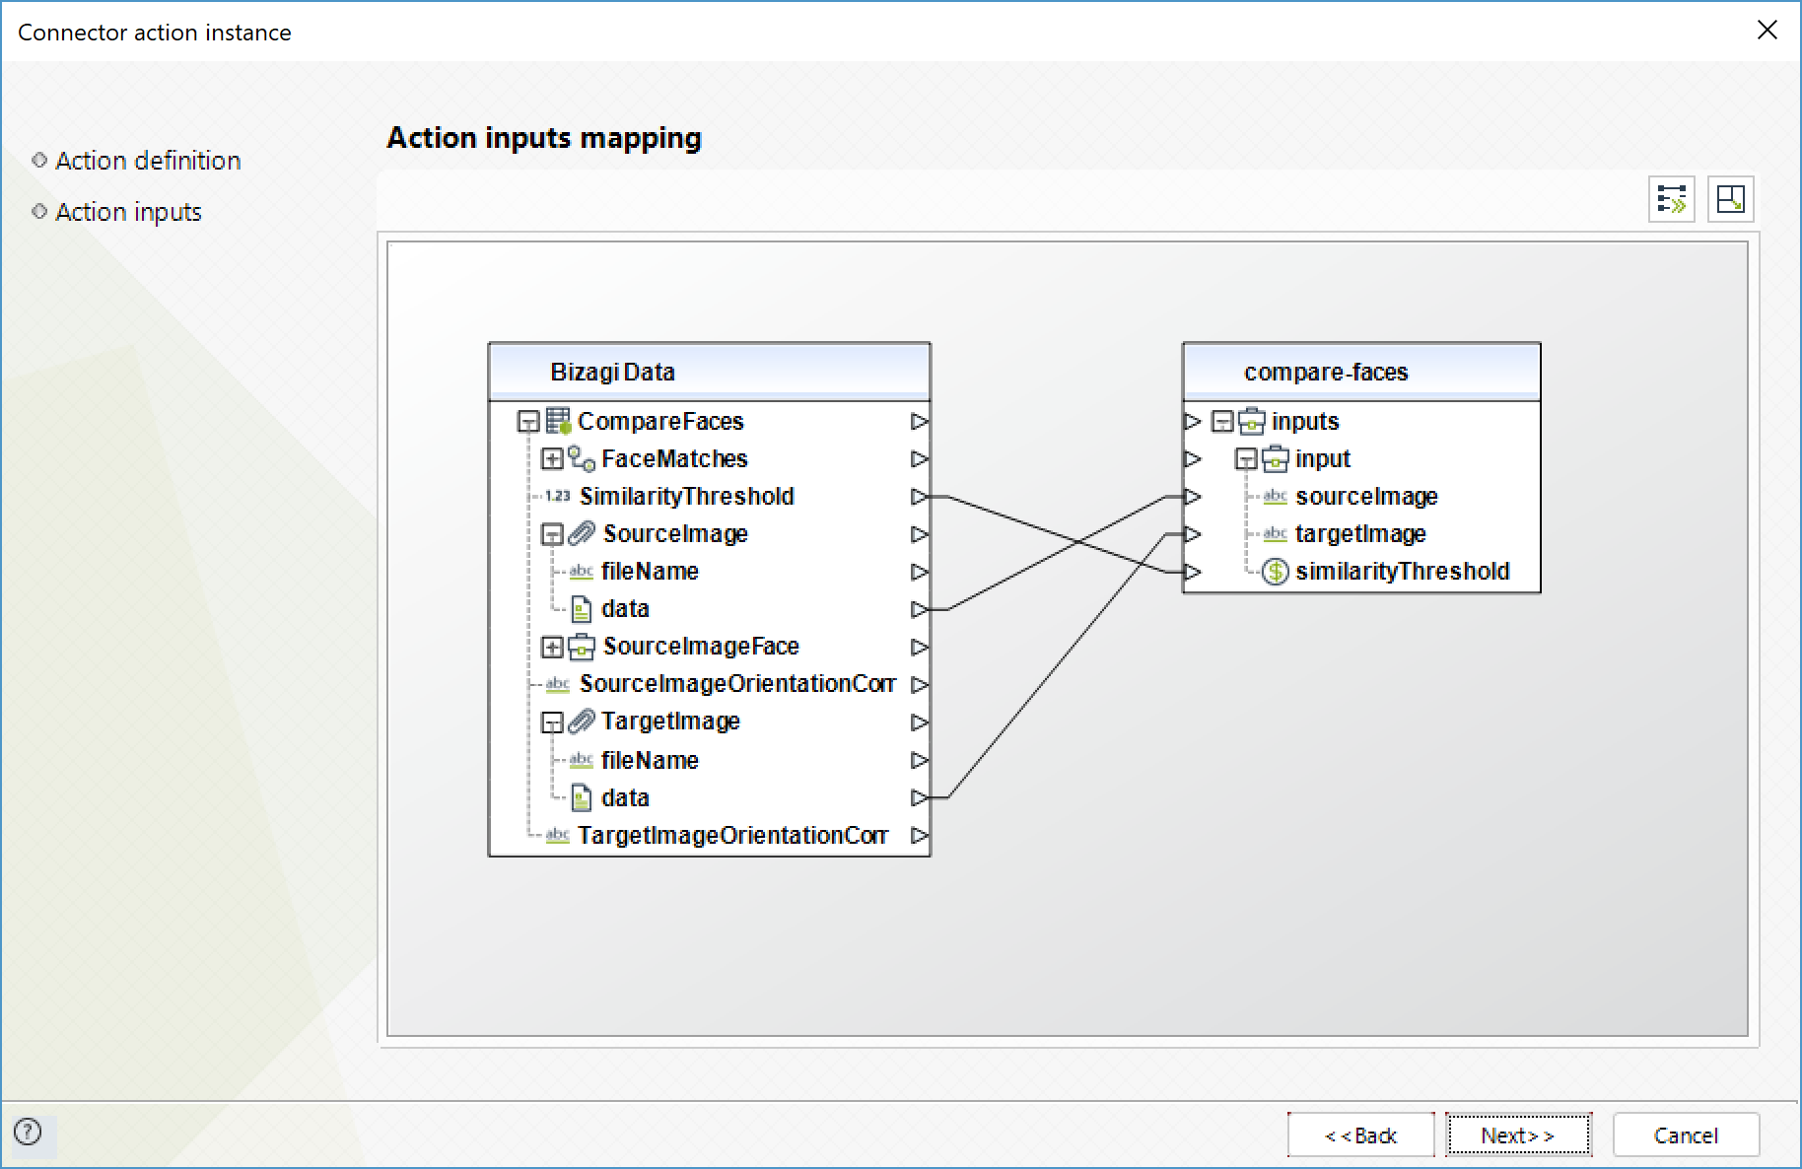Image resolution: width=1802 pixels, height=1169 pixels.
Task: Collapse the TargetImage tree node
Action: coord(552,722)
